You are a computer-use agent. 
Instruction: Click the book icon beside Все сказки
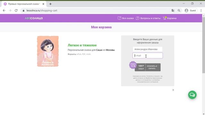(119, 18)
